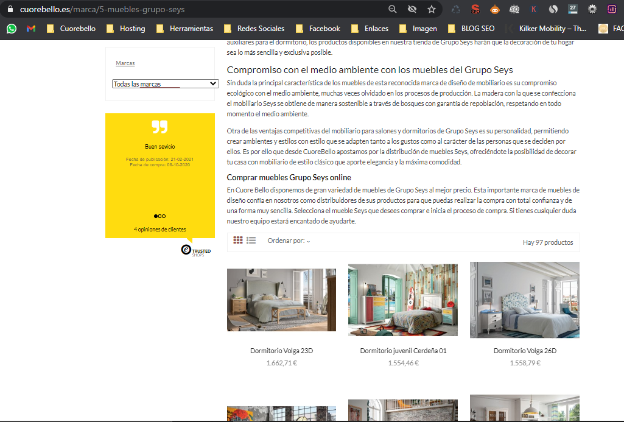Image resolution: width=624 pixels, height=422 pixels.
Task: Open the purple chart extension icon
Action: pos(612,9)
